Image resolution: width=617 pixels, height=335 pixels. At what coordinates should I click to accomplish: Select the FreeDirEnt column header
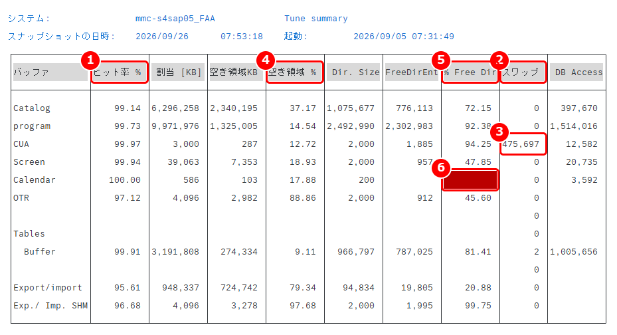412,72
